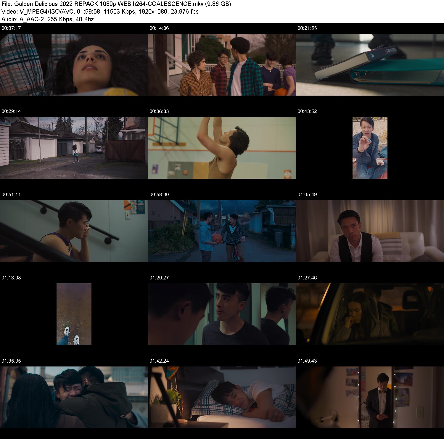
Task: Click the 00:36:33 timestamp label
Action: coord(159,111)
